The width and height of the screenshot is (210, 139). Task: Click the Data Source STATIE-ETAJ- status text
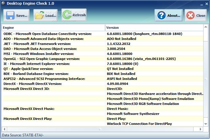click(23, 135)
